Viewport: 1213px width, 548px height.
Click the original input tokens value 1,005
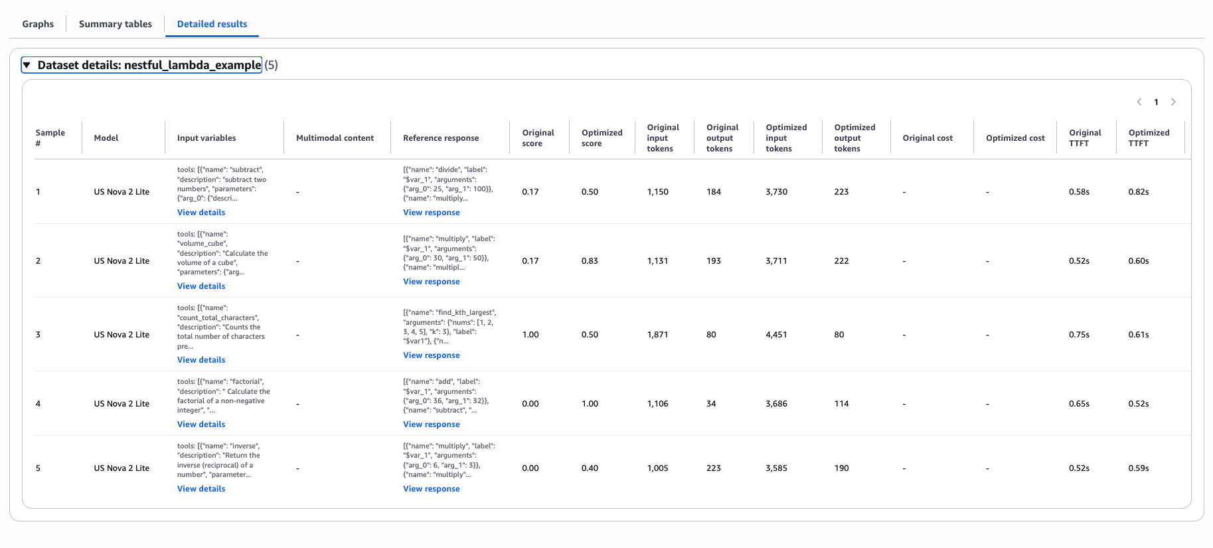click(x=657, y=468)
